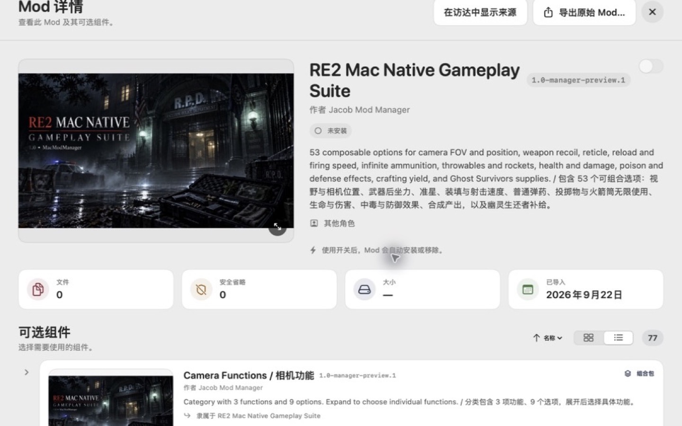
Task: Click the lightning bolt hint icon
Action: pos(313,250)
